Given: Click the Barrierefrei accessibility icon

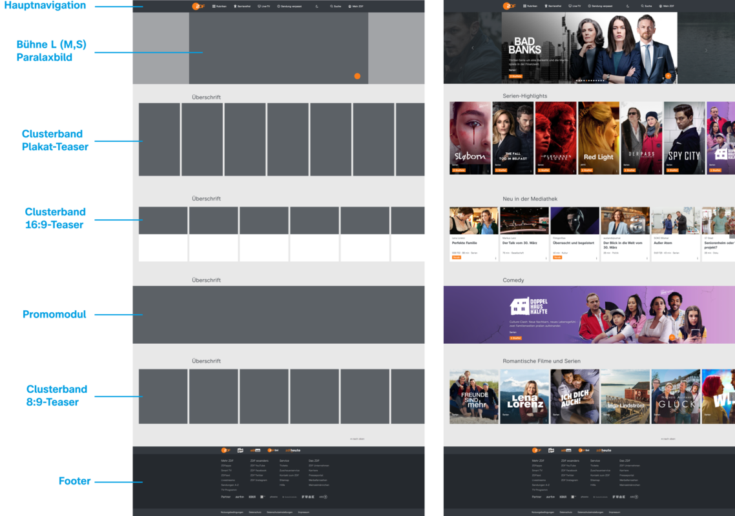Looking at the screenshot, I should point(547,6).
